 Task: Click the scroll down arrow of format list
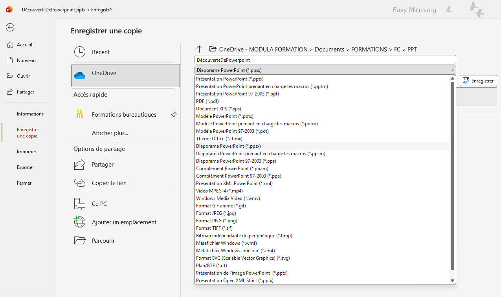452,280
